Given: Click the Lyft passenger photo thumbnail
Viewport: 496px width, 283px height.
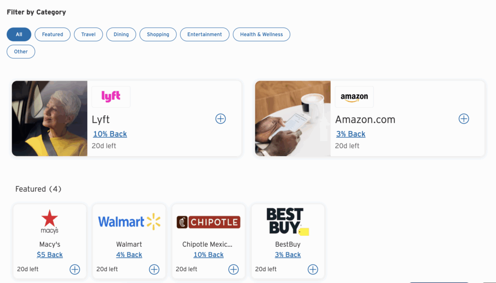Looking at the screenshot, I should point(49,118).
